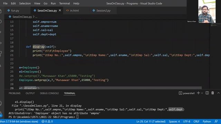This screenshot has height=124, width=221.
Task: Open the DEBUG CONSOLE panel tab
Action: click(49, 93)
